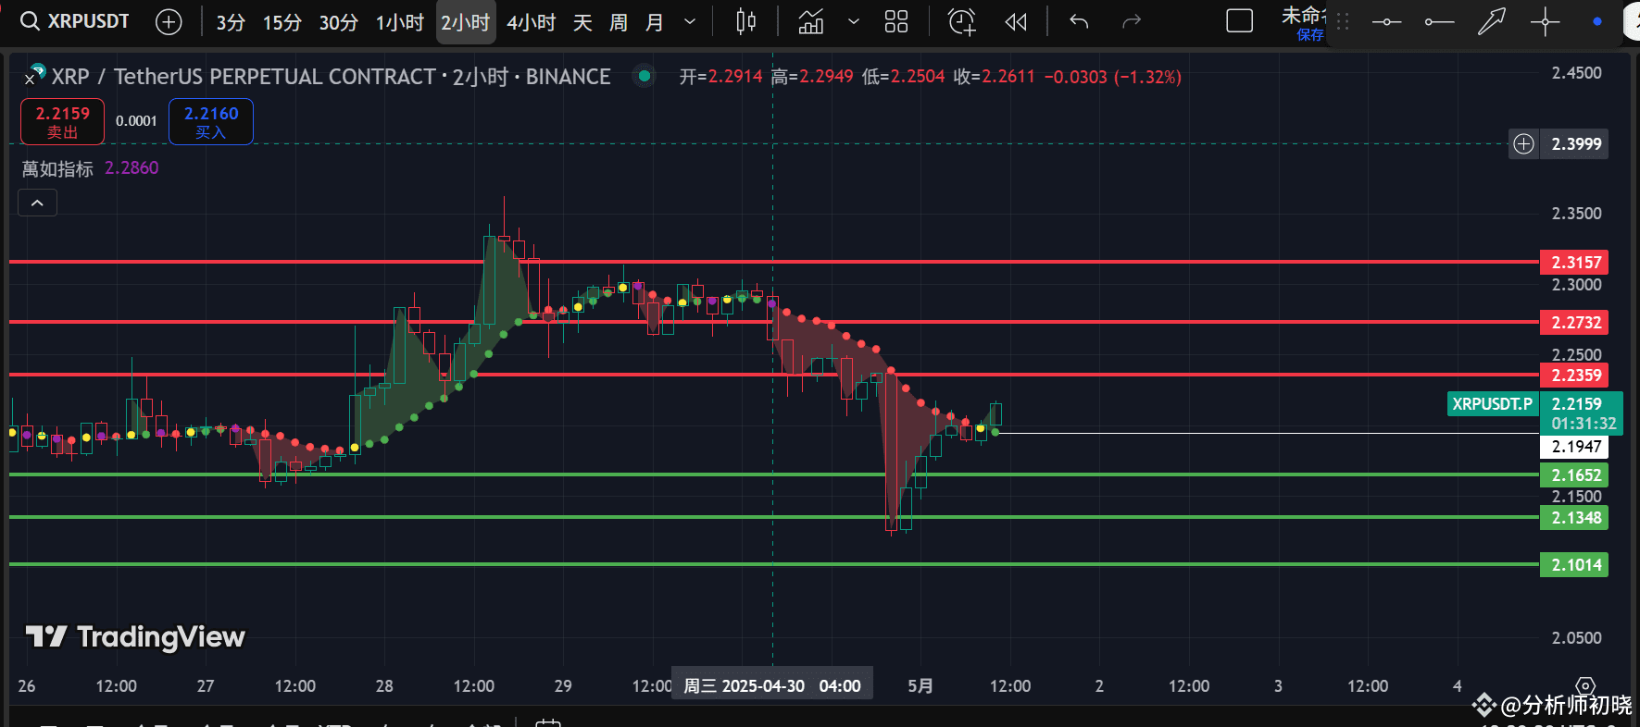Viewport: 1640px width, 727px height.
Task: Click the blue 保存 save link
Action: point(1310,35)
